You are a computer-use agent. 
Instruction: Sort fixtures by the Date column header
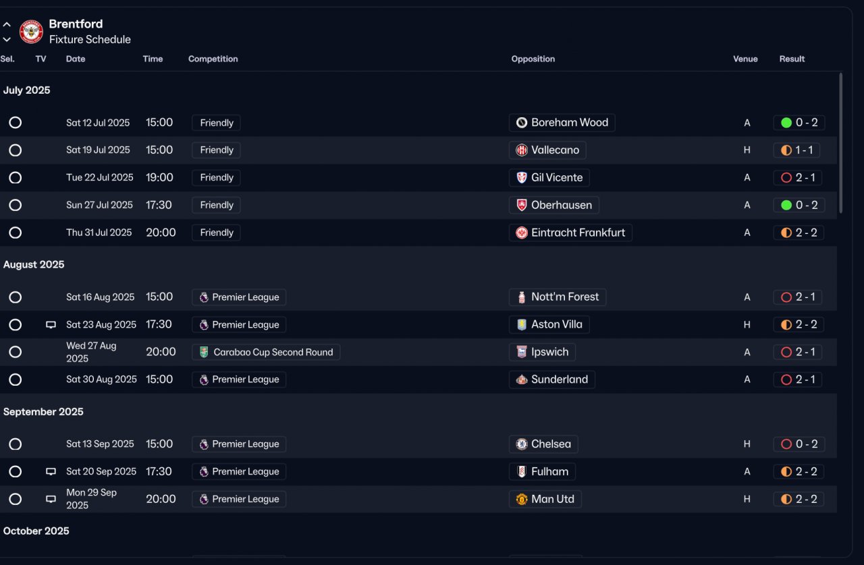point(76,59)
